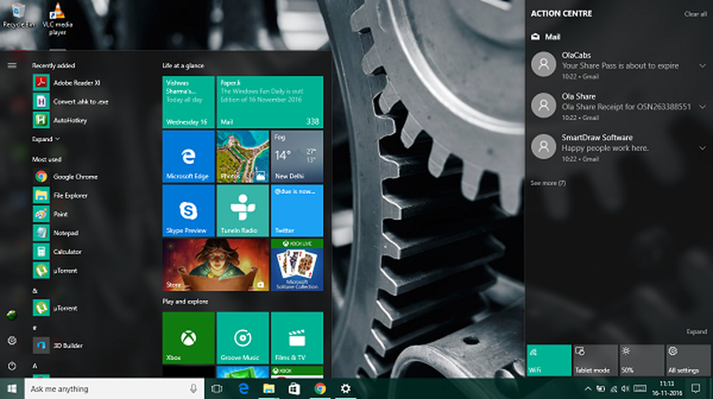Open the Photos tile
The width and height of the screenshot is (713, 399).
243,157
